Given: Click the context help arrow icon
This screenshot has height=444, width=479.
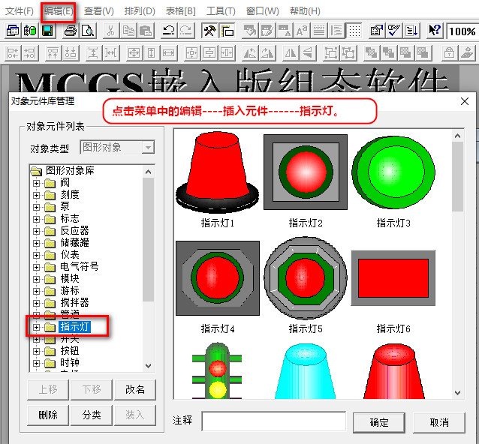Looking at the screenshot, I should click(x=435, y=31).
